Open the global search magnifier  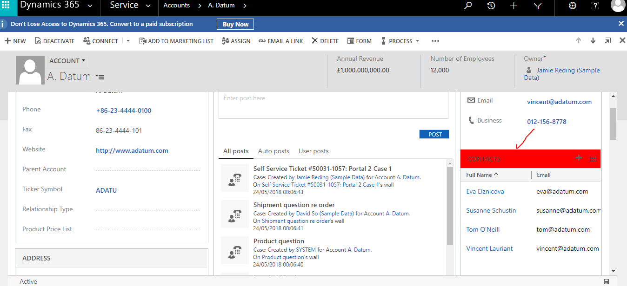pos(468,6)
